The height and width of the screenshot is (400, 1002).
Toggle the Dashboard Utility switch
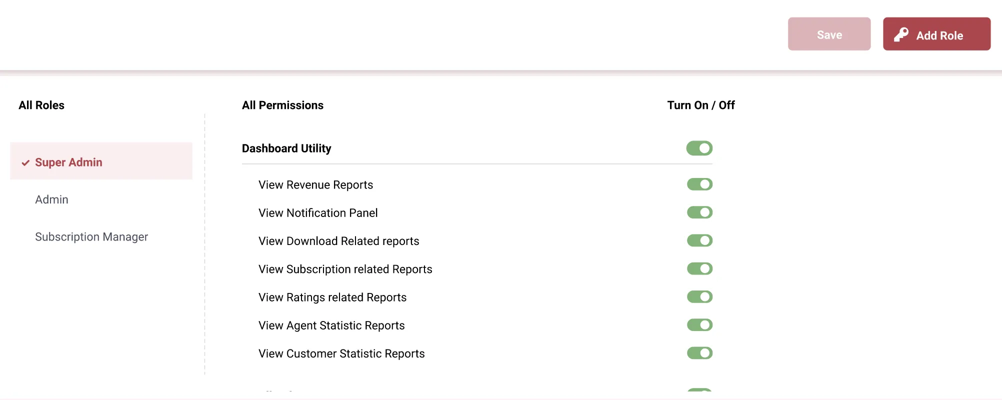click(699, 148)
